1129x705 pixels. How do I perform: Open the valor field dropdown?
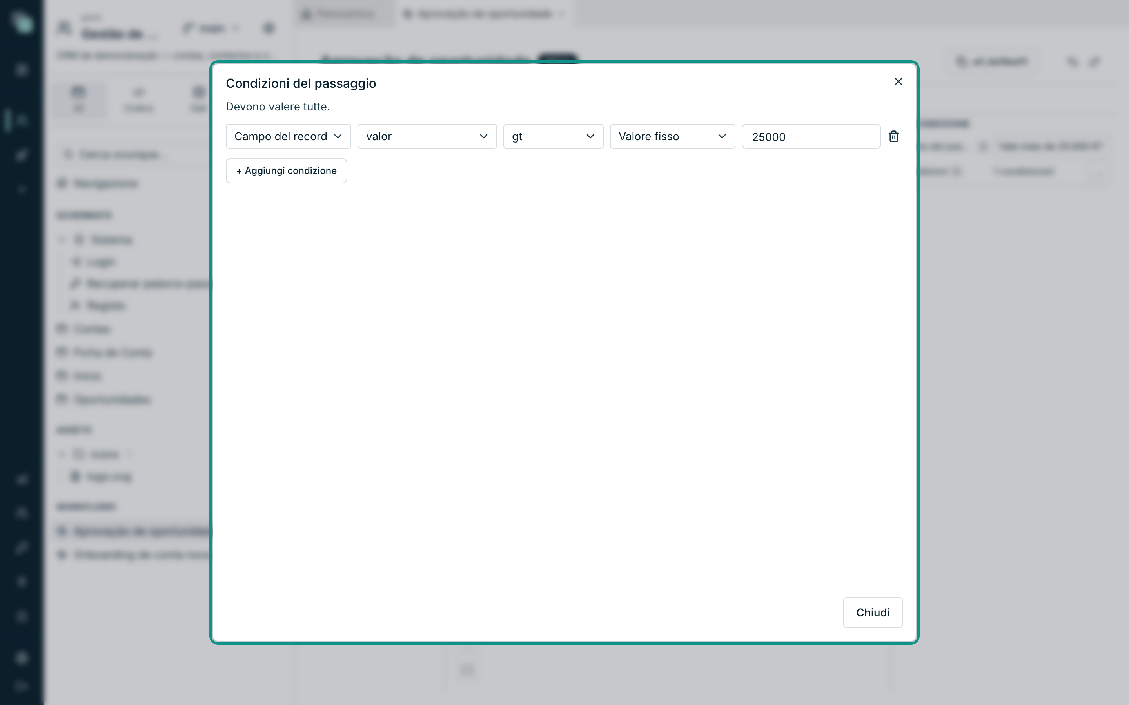pos(427,136)
